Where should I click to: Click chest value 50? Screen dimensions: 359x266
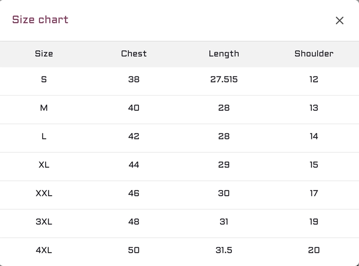pos(134,250)
